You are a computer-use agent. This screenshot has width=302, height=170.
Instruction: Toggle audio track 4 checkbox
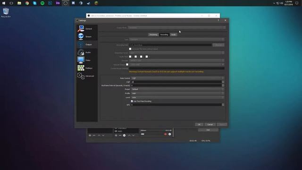[147, 57]
